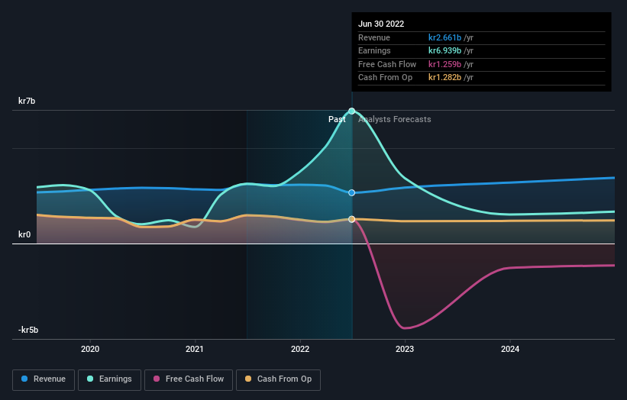Viewport: 627px width, 400px height.
Task: Toggle the Revenue legend button
Action: [x=44, y=379]
